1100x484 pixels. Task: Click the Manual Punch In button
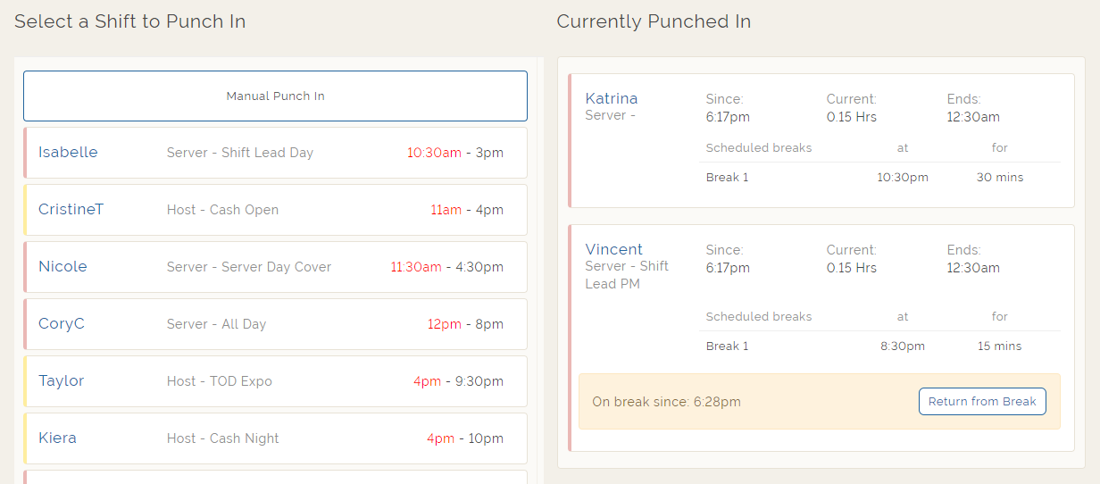[x=275, y=96]
